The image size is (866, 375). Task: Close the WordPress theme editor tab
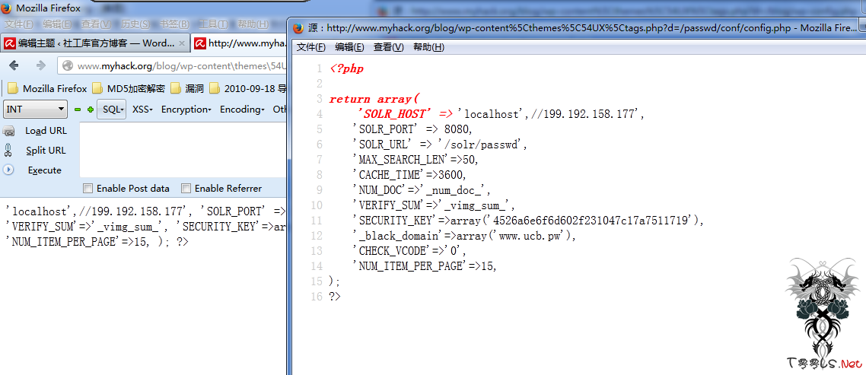[x=182, y=43]
